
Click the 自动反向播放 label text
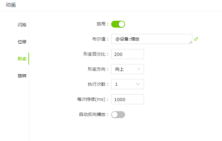[93, 114]
